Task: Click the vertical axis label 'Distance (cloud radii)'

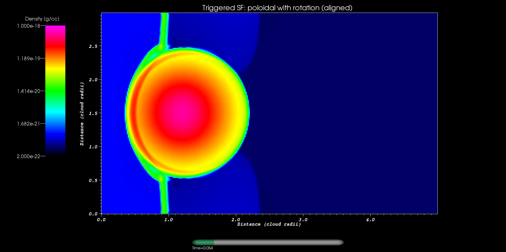Action: point(82,114)
